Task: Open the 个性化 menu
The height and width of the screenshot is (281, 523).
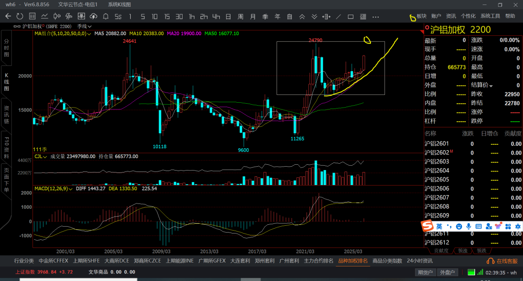Action: 468,16
